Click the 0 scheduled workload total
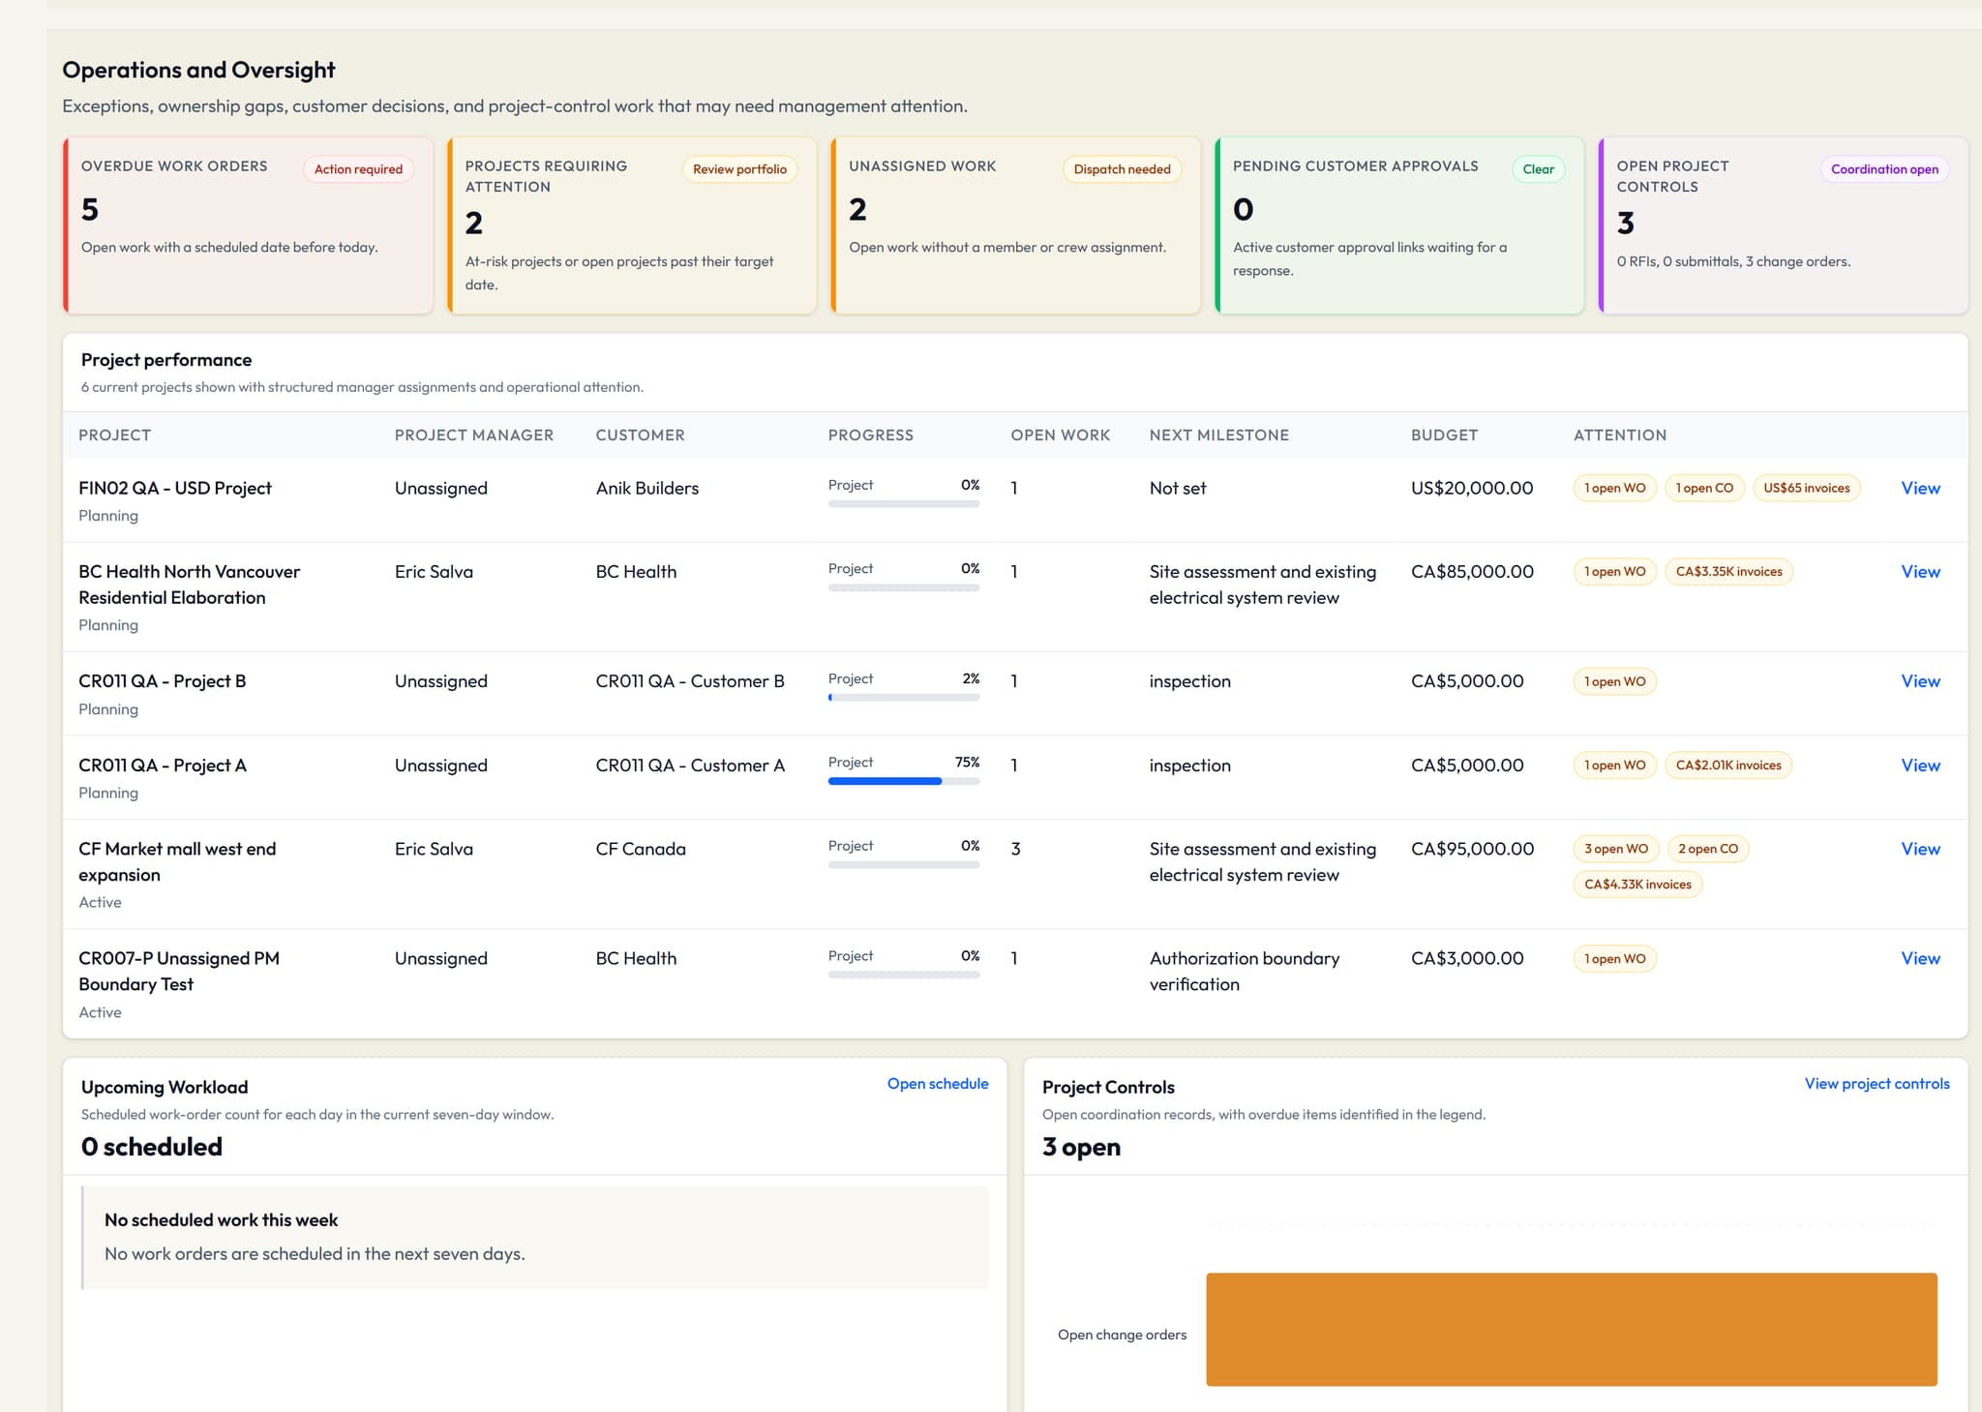Image resolution: width=1982 pixels, height=1412 pixels. tap(152, 1147)
